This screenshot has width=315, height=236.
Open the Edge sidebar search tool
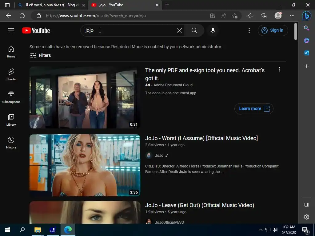click(x=306, y=28)
